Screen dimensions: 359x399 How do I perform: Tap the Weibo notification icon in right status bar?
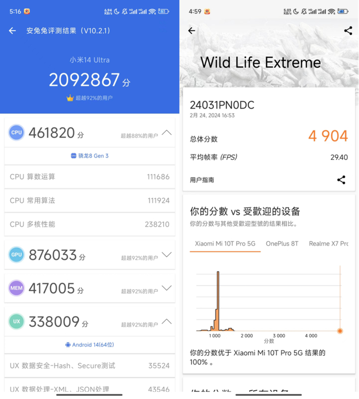coord(207,11)
